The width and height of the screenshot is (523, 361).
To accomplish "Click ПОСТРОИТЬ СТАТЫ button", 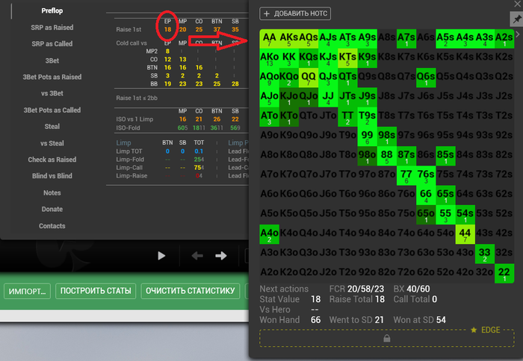I will (x=96, y=291).
